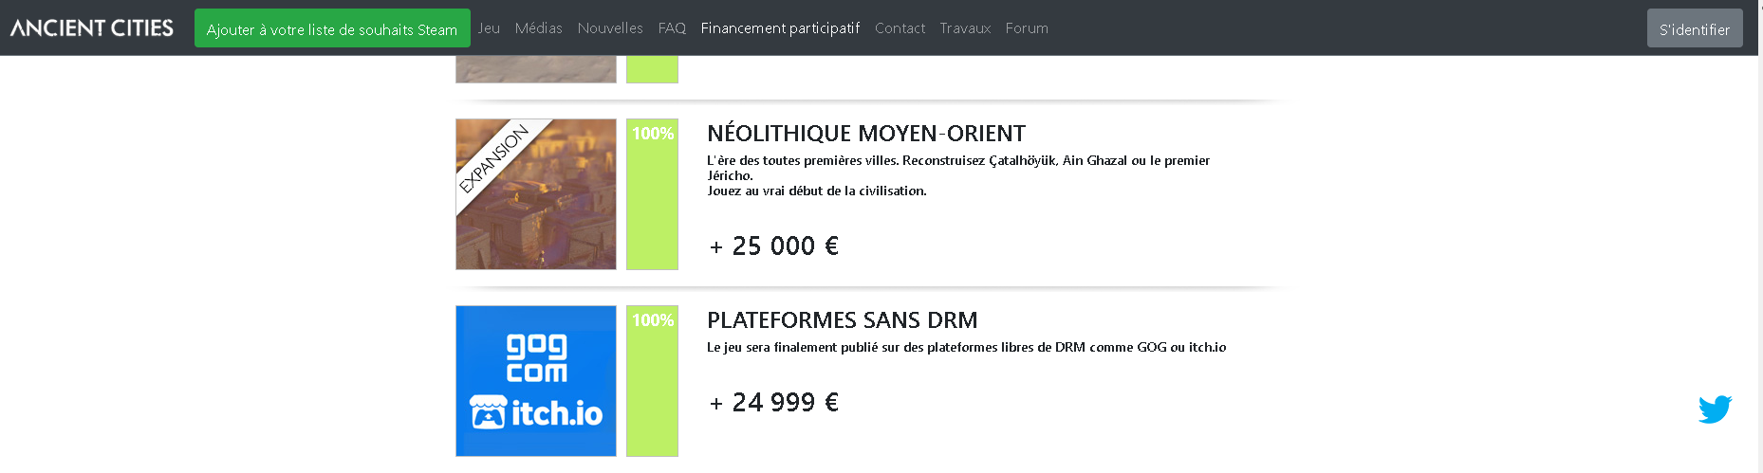Click the partially visible thumbnail at top
Screen dimensions: 1763x473
point(536,69)
